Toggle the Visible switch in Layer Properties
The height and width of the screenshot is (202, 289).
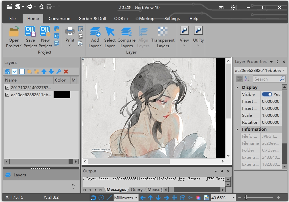click(x=267, y=95)
